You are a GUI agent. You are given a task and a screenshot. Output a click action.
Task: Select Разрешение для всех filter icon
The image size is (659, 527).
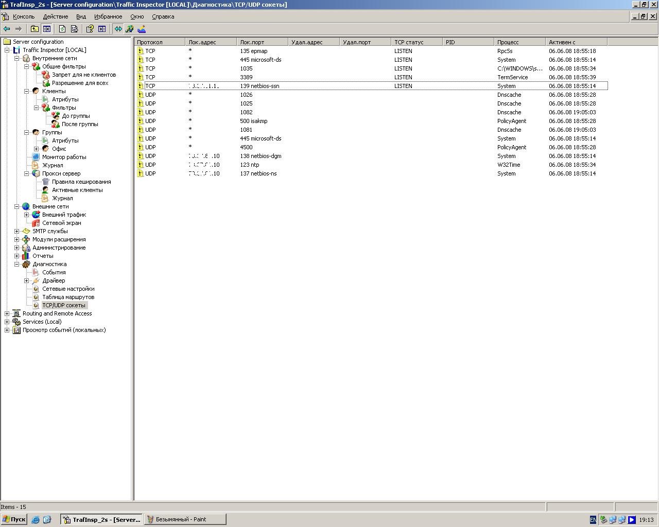[x=46, y=83]
